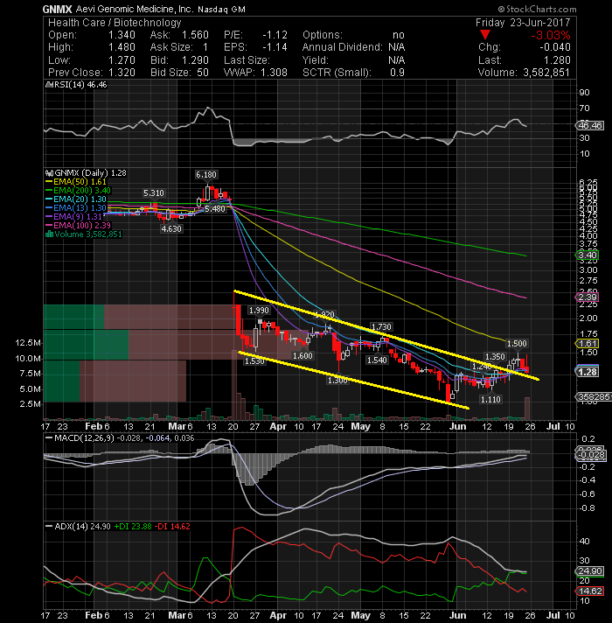The width and height of the screenshot is (612, 623).
Task: Click the RSI(14) 46.46 indicator label
Action: [80, 85]
